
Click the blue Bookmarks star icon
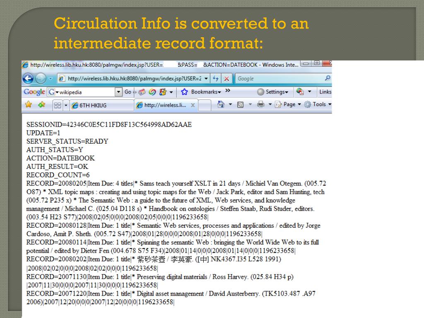tap(184, 92)
